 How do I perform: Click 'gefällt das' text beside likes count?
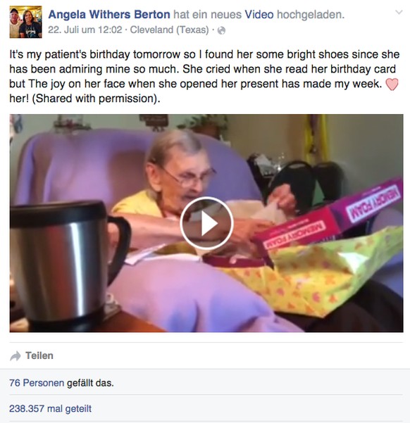click(x=90, y=383)
